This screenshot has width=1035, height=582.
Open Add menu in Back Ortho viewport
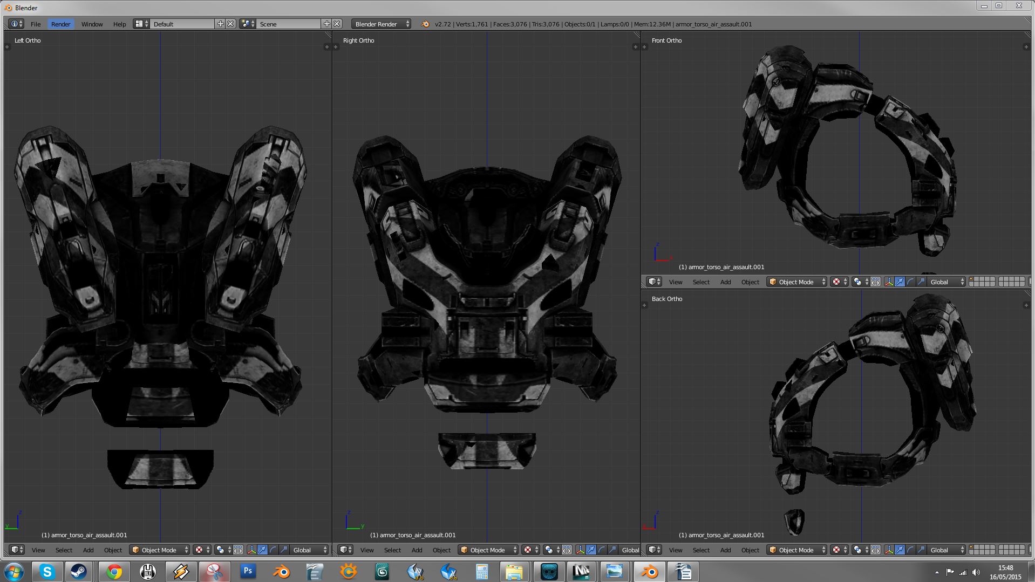click(x=725, y=550)
